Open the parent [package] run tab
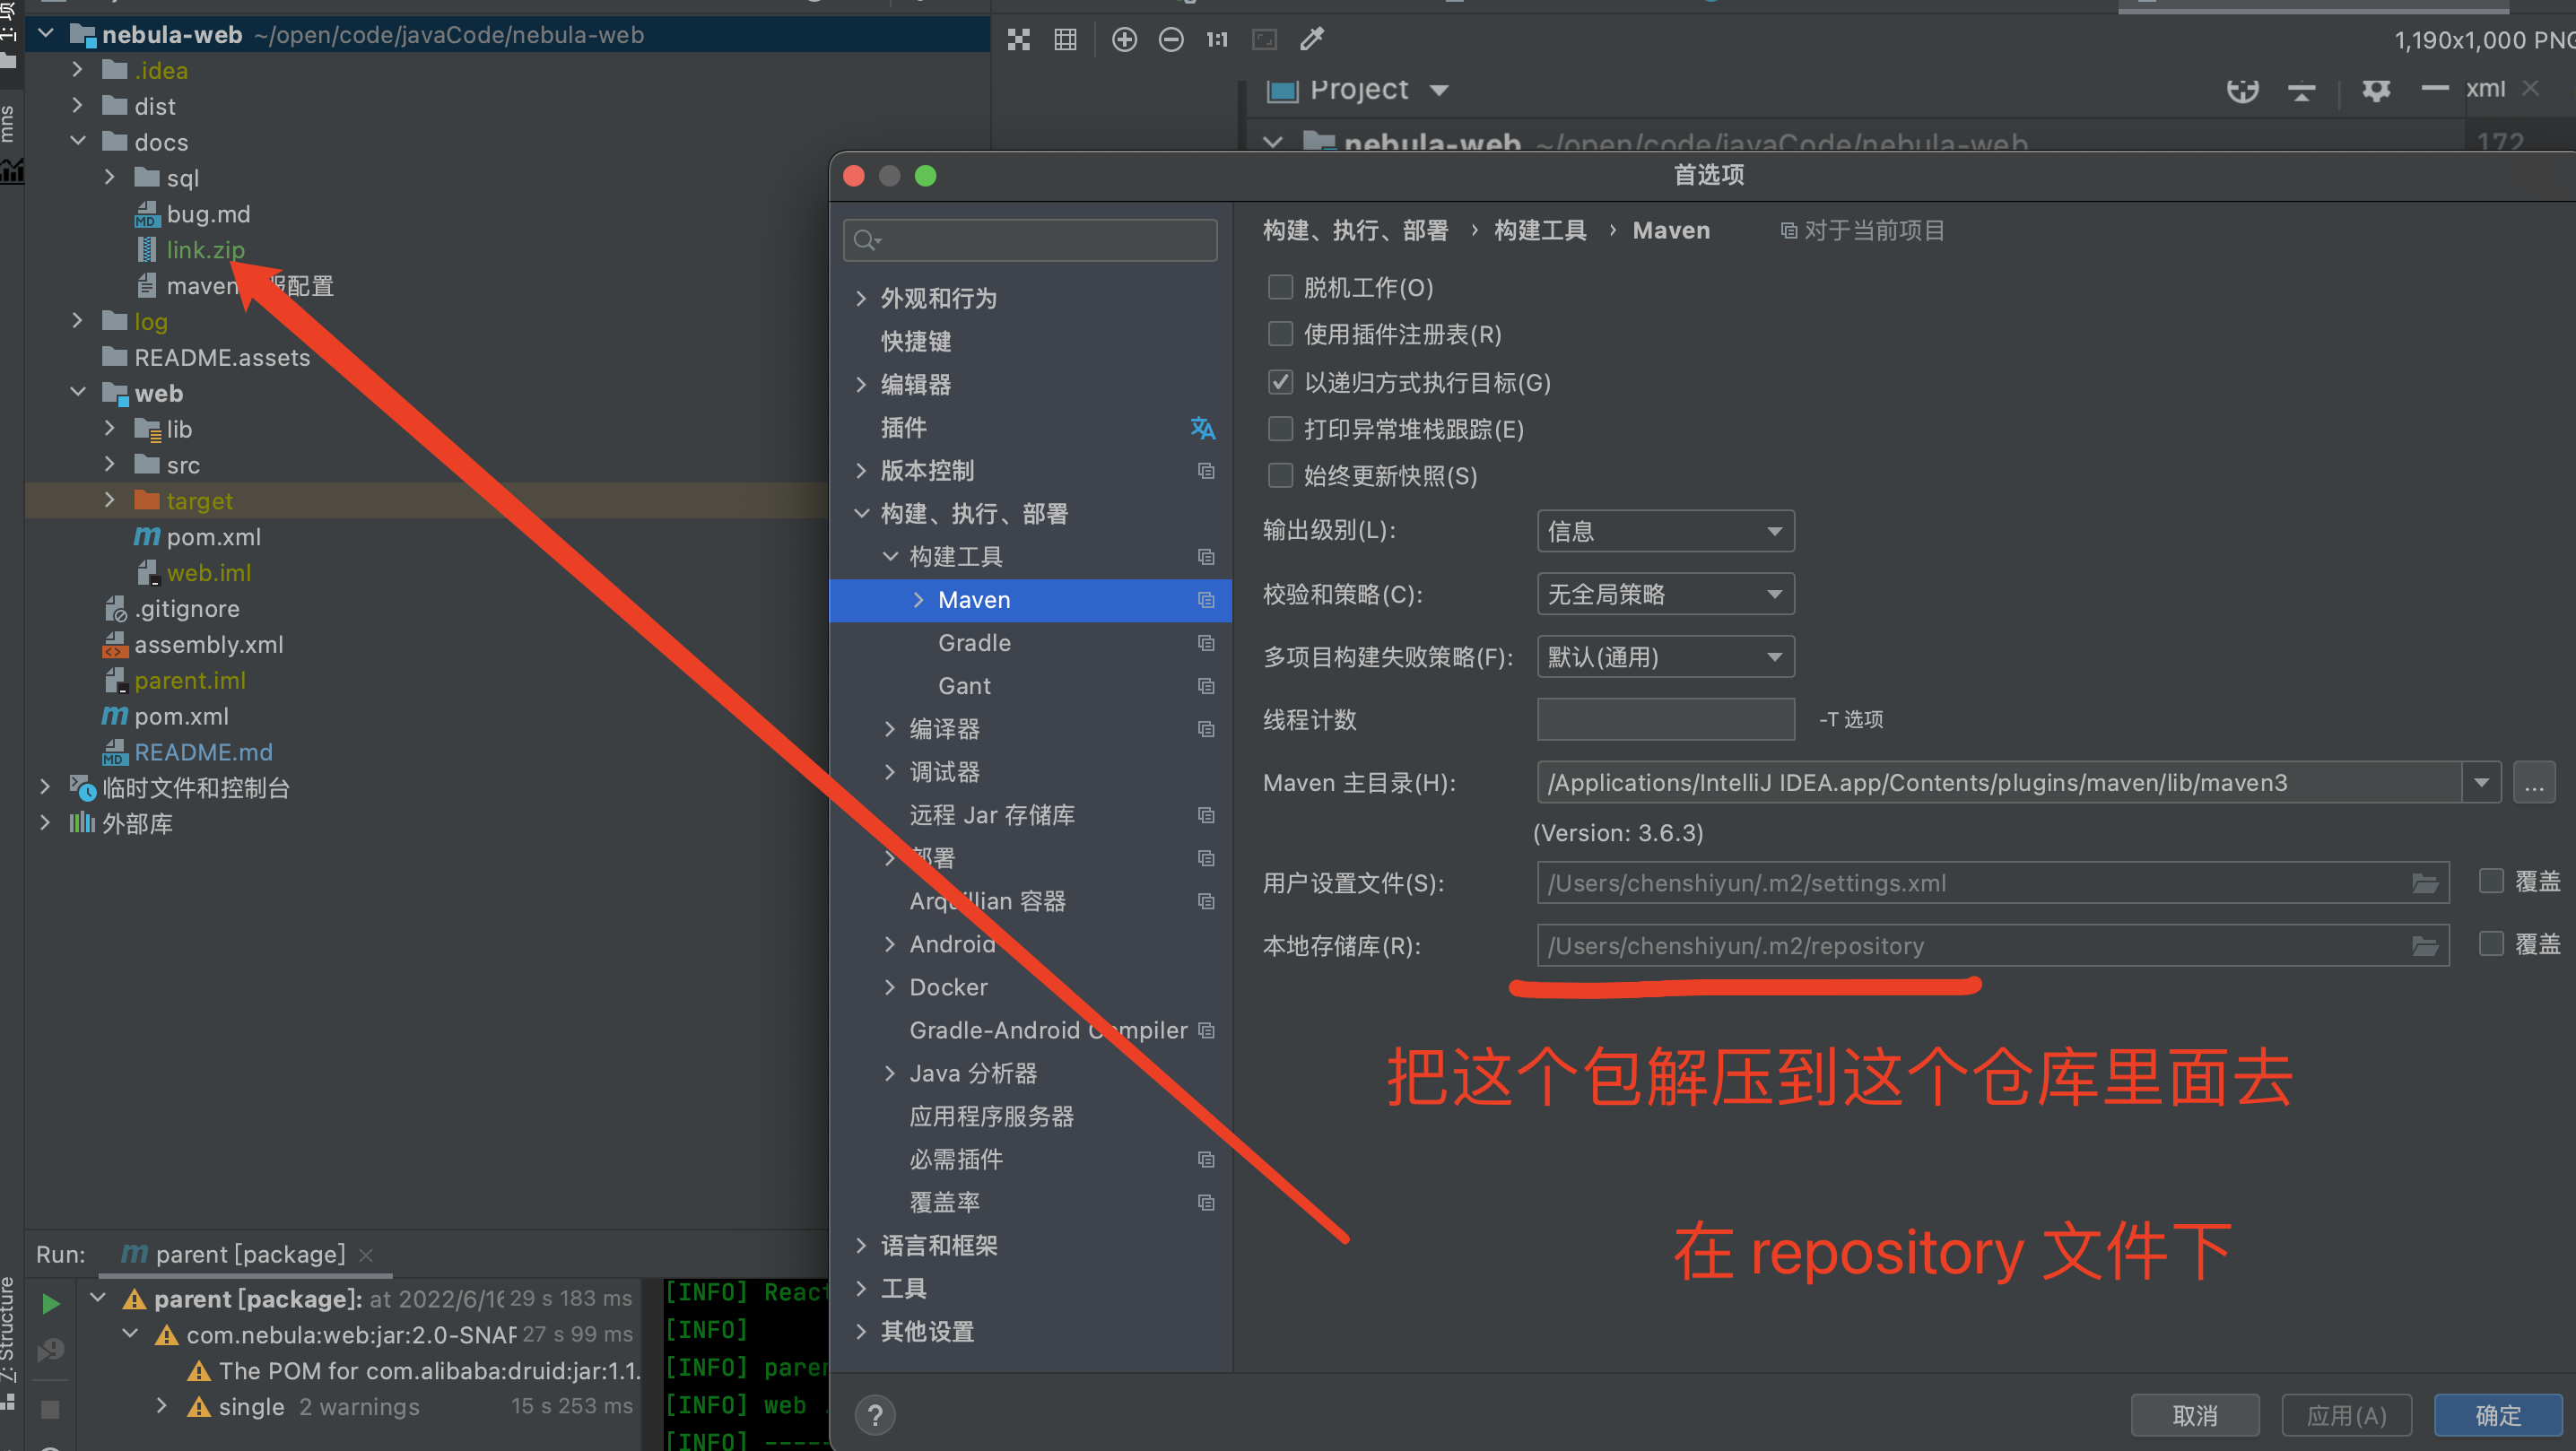Screen dimensions: 2576x1451 pos(249,1254)
